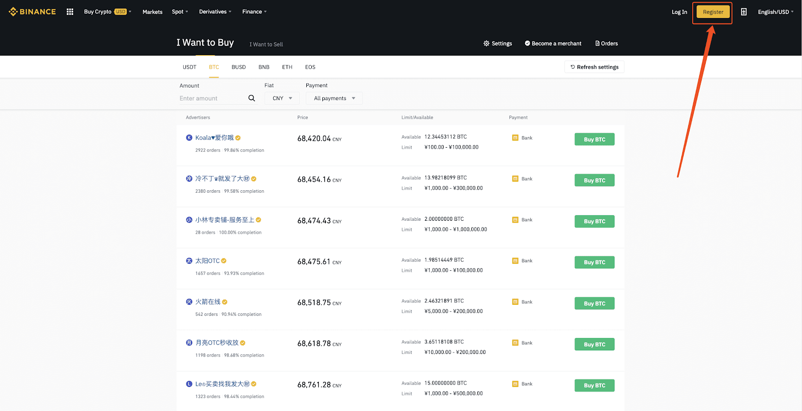Click Bank icon in the 68,475.61 row
Viewport: 802px width, 411px height.
(x=515, y=261)
